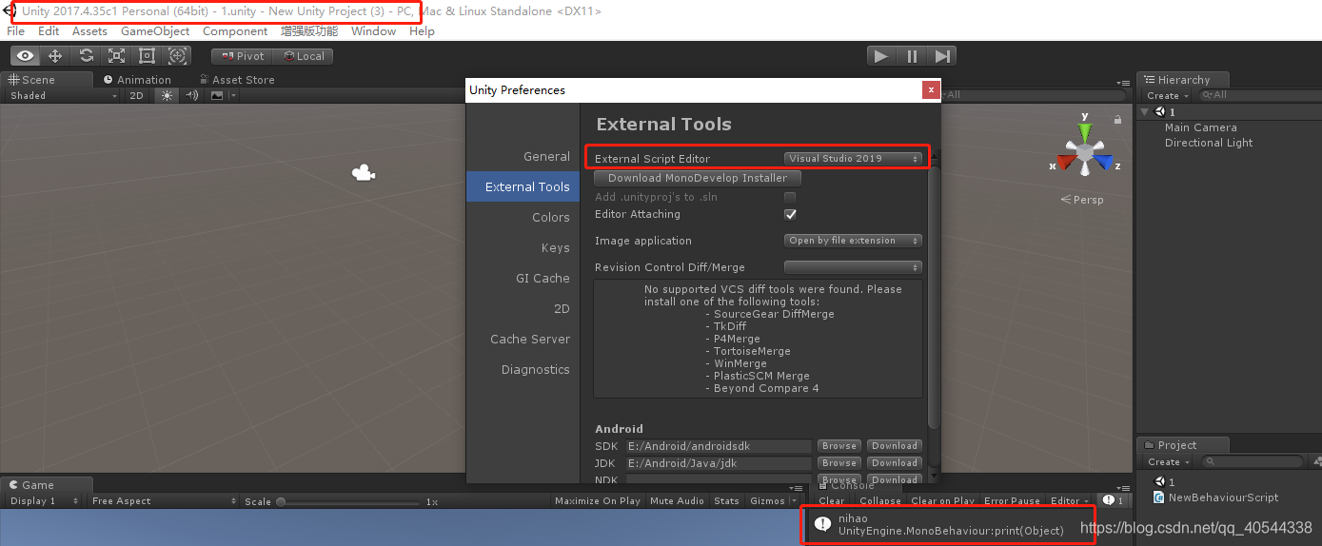Screen dimensions: 1322x546
Task: Toggle Mute Audio in Game view
Action: click(677, 501)
